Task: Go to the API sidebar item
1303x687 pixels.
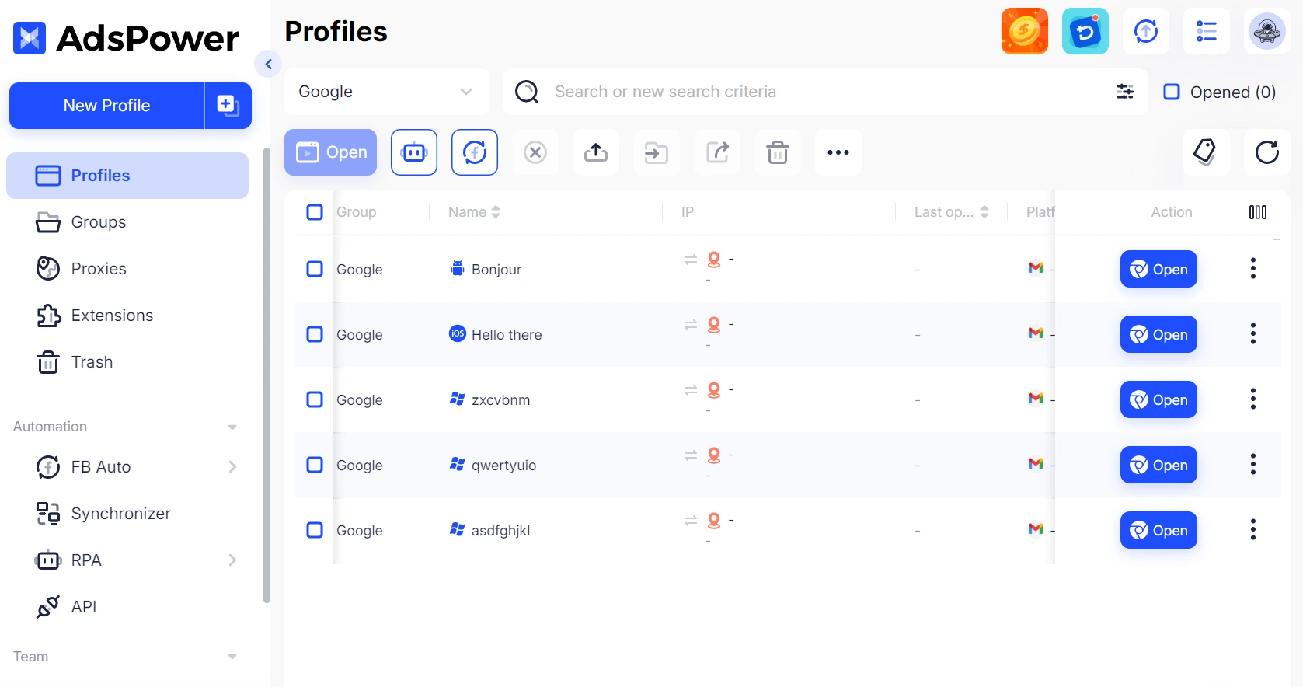Action: [x=127, y=607]
